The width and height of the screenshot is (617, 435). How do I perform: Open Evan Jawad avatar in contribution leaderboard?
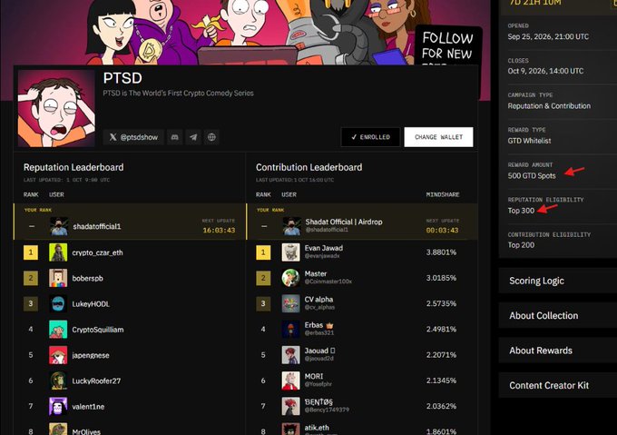coord(290,252)
